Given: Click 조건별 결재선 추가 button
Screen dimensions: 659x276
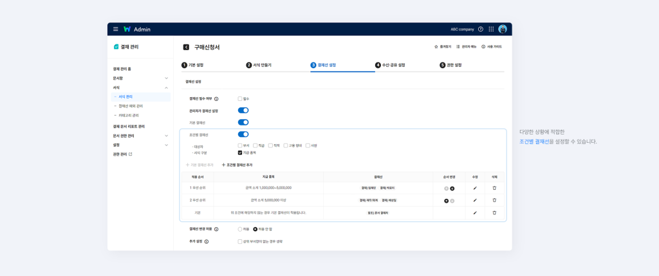Looking at the screenshot, I should click(x=237, y=165).
